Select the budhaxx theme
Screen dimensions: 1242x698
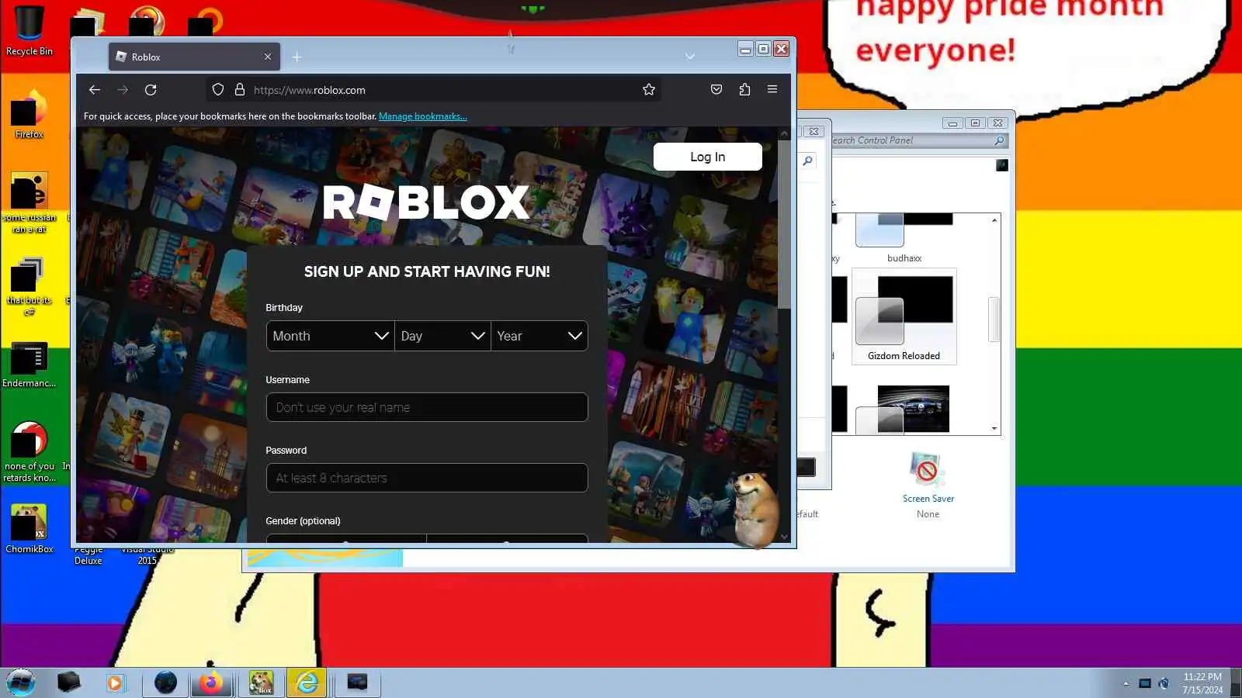click(x=904, y=239)
